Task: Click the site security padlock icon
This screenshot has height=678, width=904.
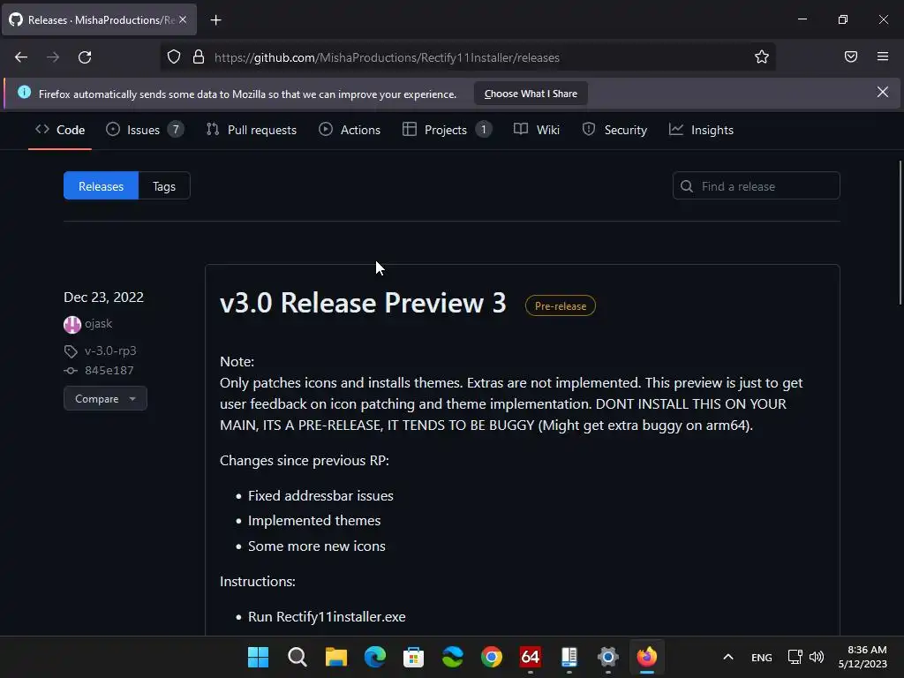Action: [199, 57]
